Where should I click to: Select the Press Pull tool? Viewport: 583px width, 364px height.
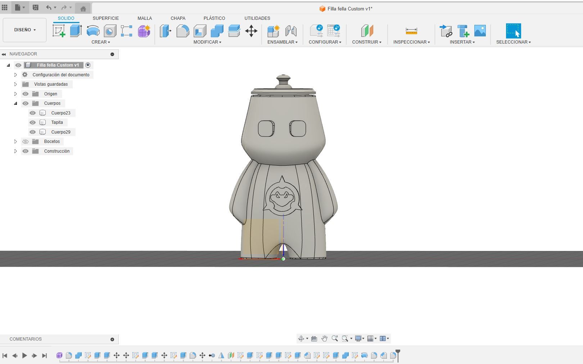point(165,31)
